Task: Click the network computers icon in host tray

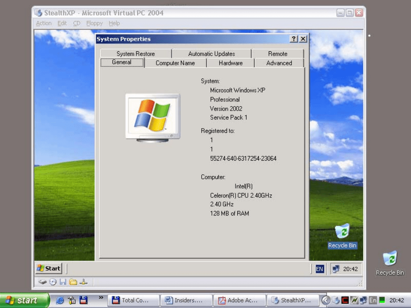Action: click(363, 300)
